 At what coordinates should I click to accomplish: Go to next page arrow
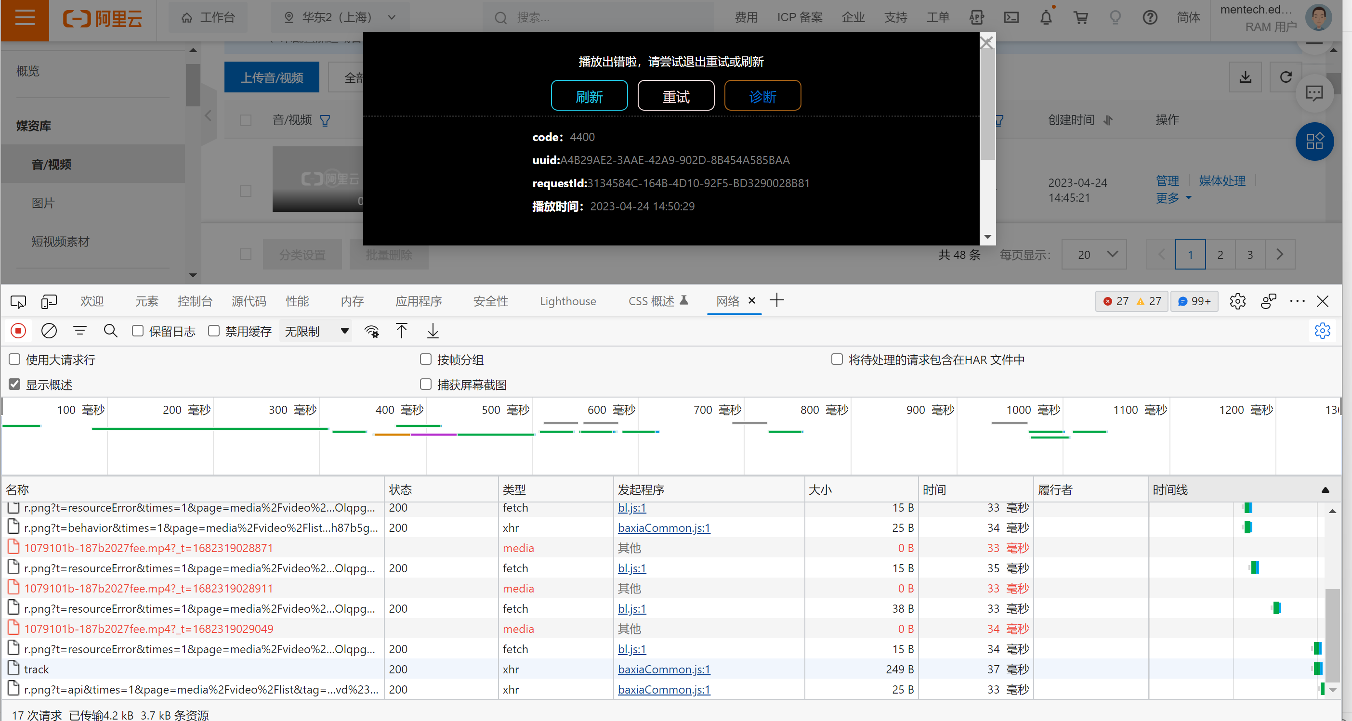click(1280, 254)
